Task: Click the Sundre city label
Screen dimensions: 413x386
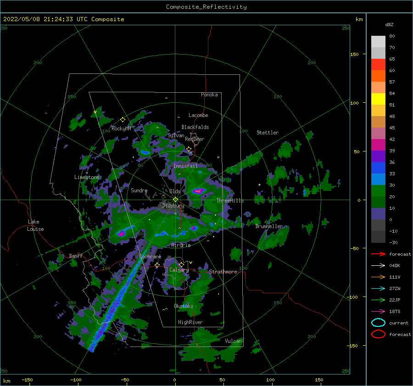Action: point(139,190)
